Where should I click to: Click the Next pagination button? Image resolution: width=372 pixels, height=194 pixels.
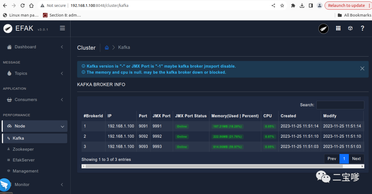(x=356, y=158)
